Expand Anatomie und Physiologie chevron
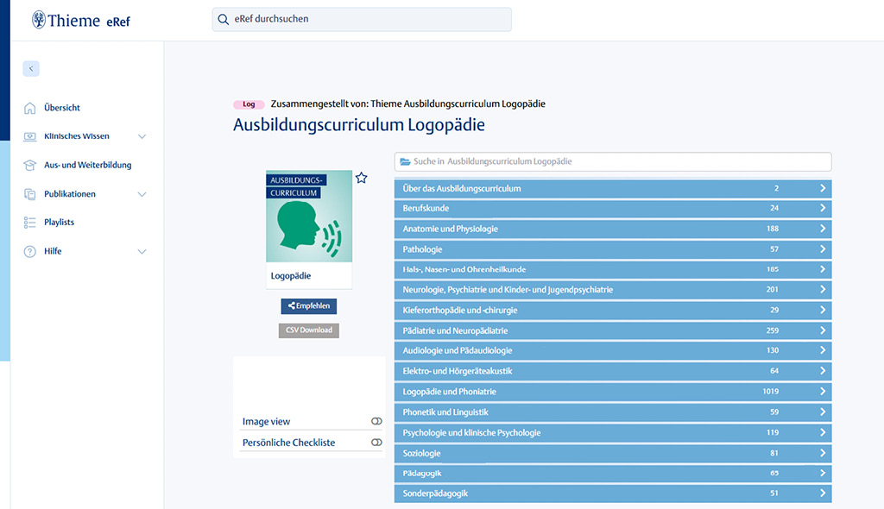The width and height of the screenshot is (884, 509). point(823,229)
